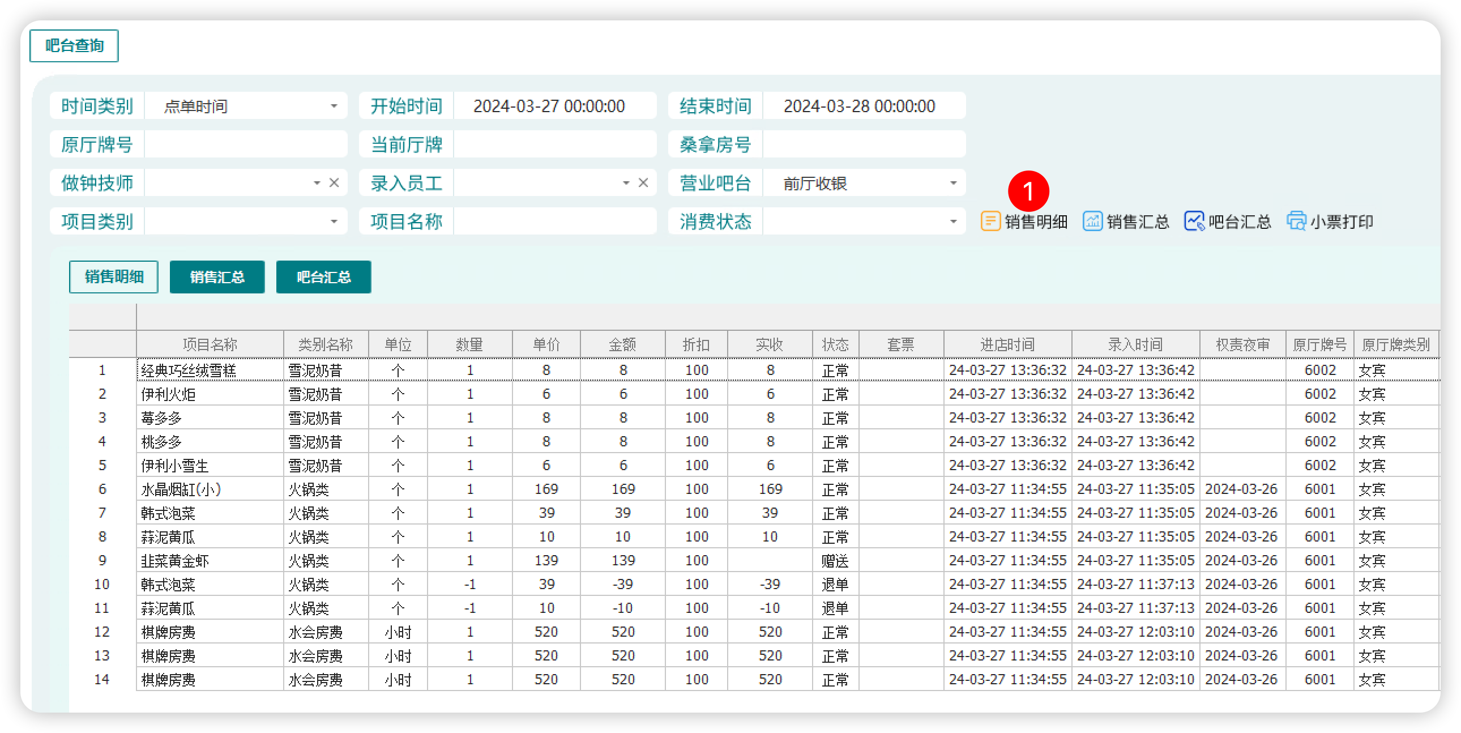Click the 小票打印 toolbar label

click(1342, 222)
